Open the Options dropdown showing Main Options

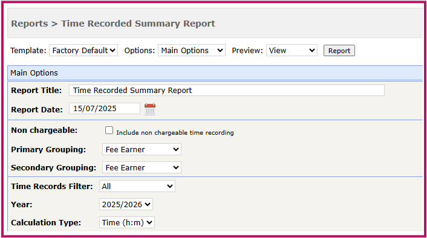192,50
